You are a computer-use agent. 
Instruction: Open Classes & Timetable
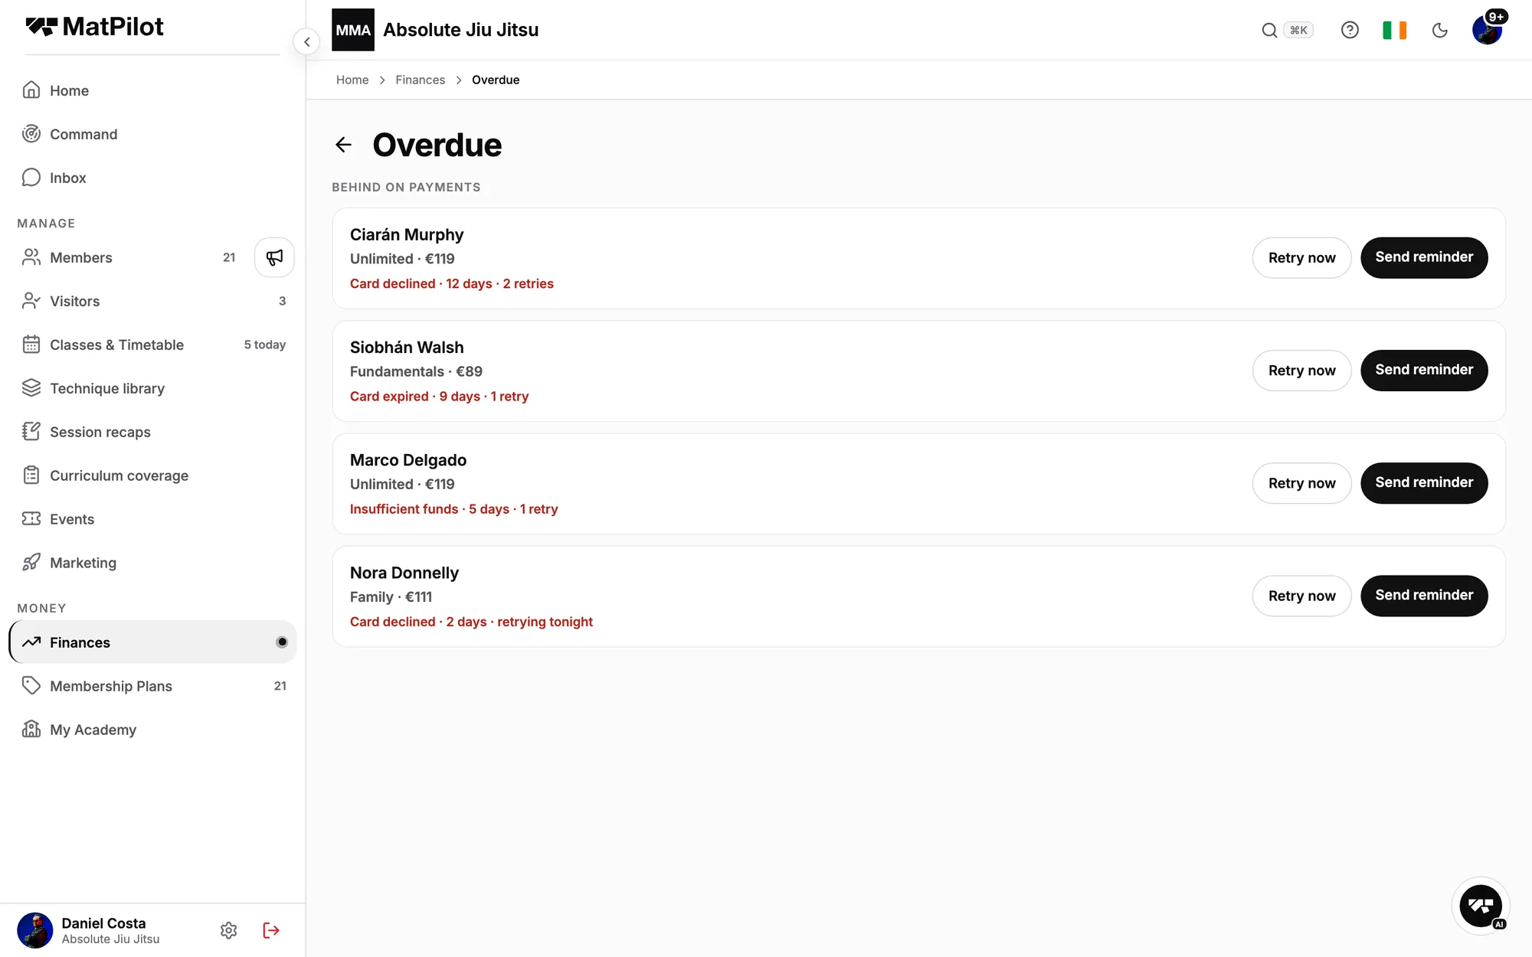point(152,345)
